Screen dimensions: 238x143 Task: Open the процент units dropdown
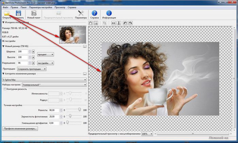46,54
